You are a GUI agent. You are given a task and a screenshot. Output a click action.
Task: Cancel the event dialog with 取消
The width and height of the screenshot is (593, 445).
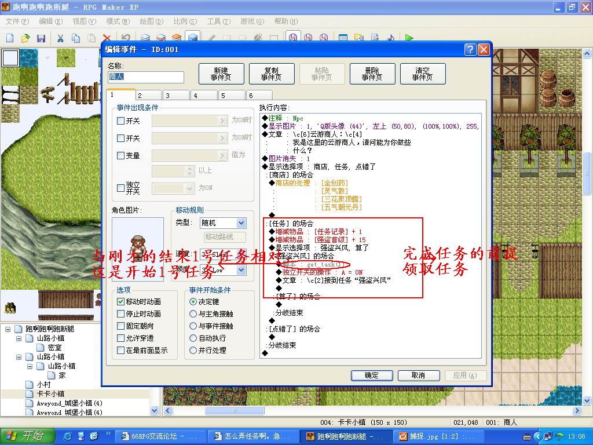pos(419,375)
